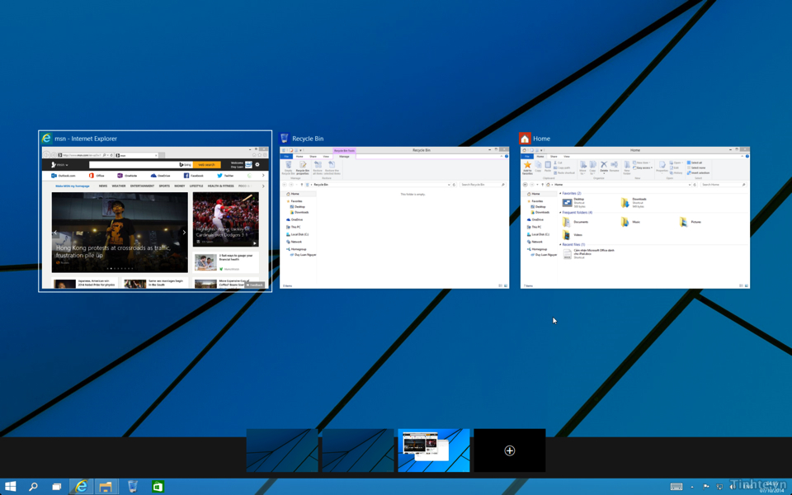The width and height of the screenshot is (792, 495).
Task: Open the green Store taskbar icon
Action: 158,487
